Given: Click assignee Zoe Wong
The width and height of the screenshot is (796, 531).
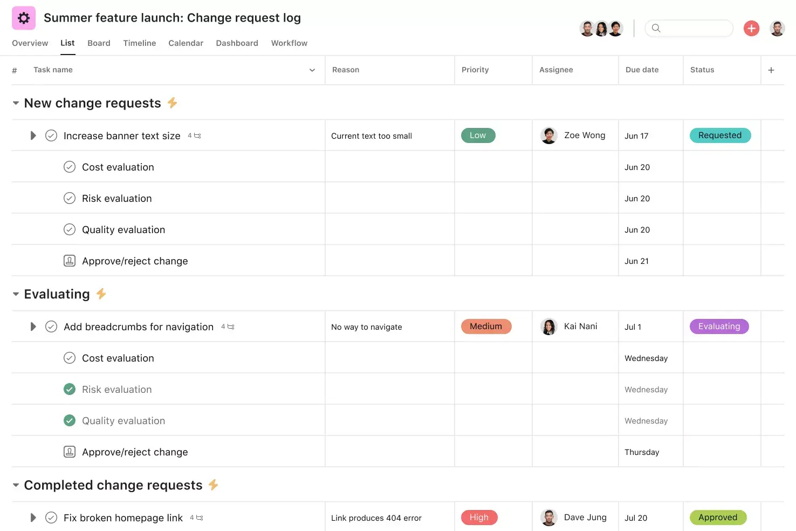Looking at the screenshot, I should 584,135.
